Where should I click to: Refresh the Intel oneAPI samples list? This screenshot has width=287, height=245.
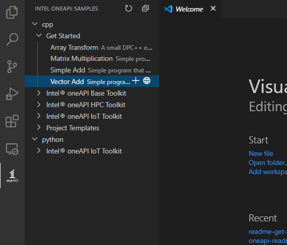click(x=128, y=9)
